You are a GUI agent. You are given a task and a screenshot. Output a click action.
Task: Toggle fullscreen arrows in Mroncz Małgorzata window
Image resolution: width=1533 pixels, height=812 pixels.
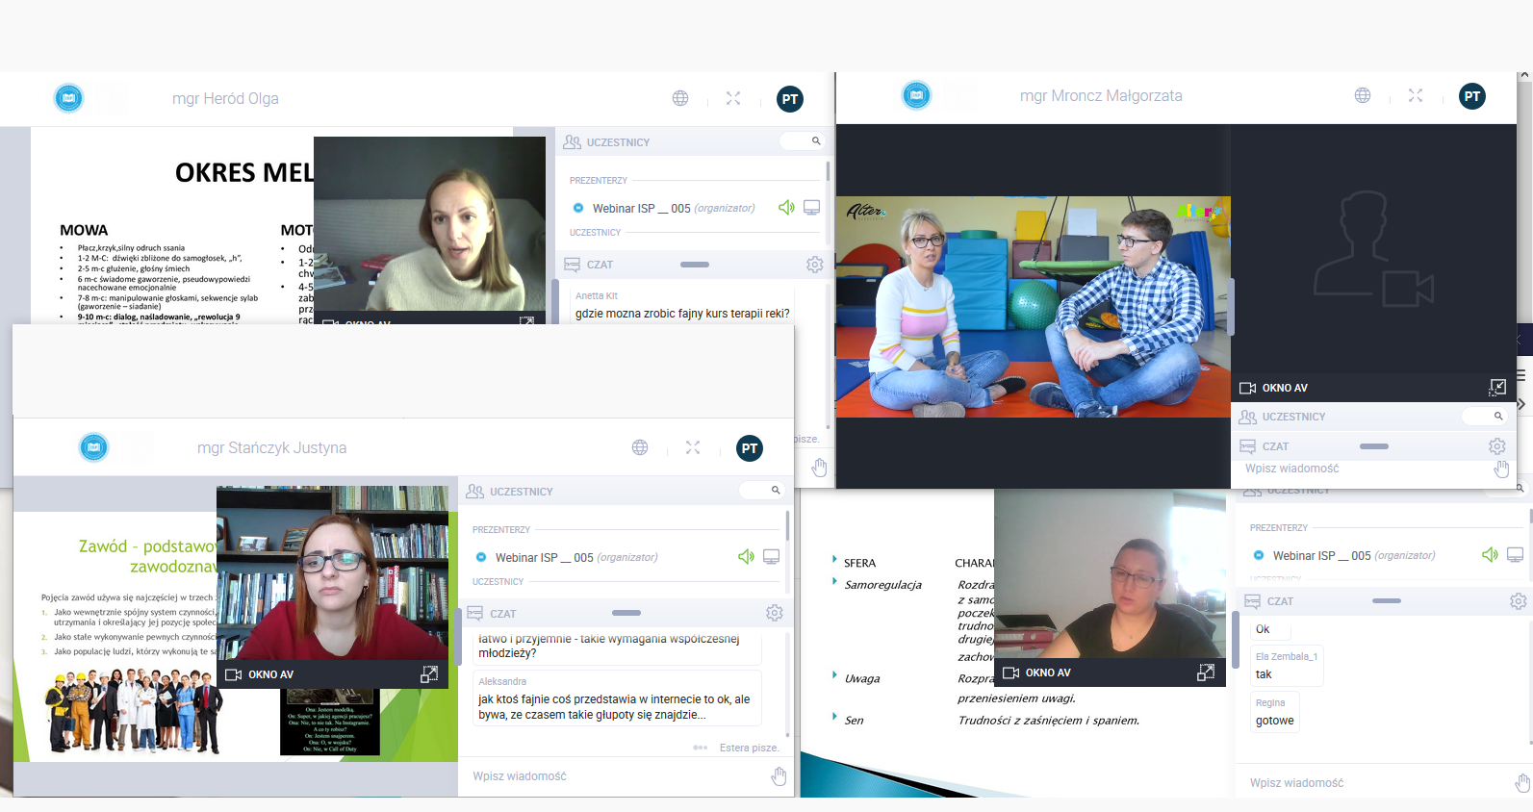(1416, 95)
